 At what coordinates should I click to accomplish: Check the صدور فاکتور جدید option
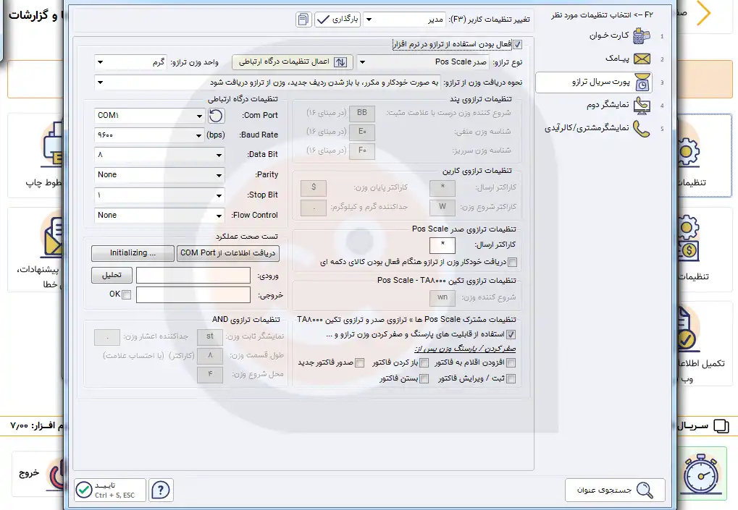(x=359, y=362)
